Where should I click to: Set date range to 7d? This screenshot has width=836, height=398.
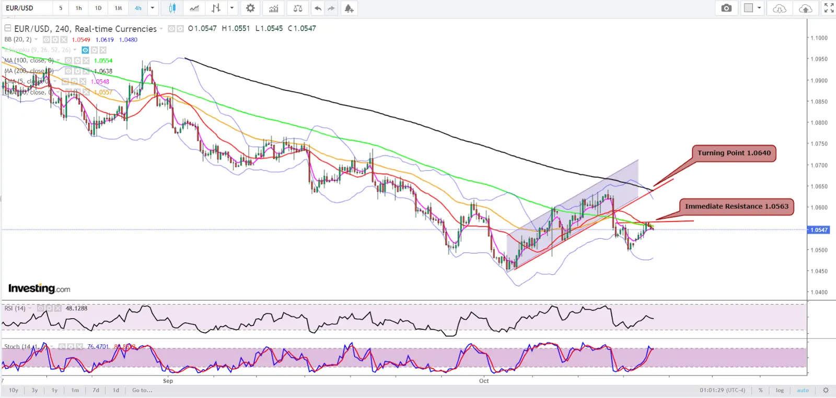[x=96, y=390]
